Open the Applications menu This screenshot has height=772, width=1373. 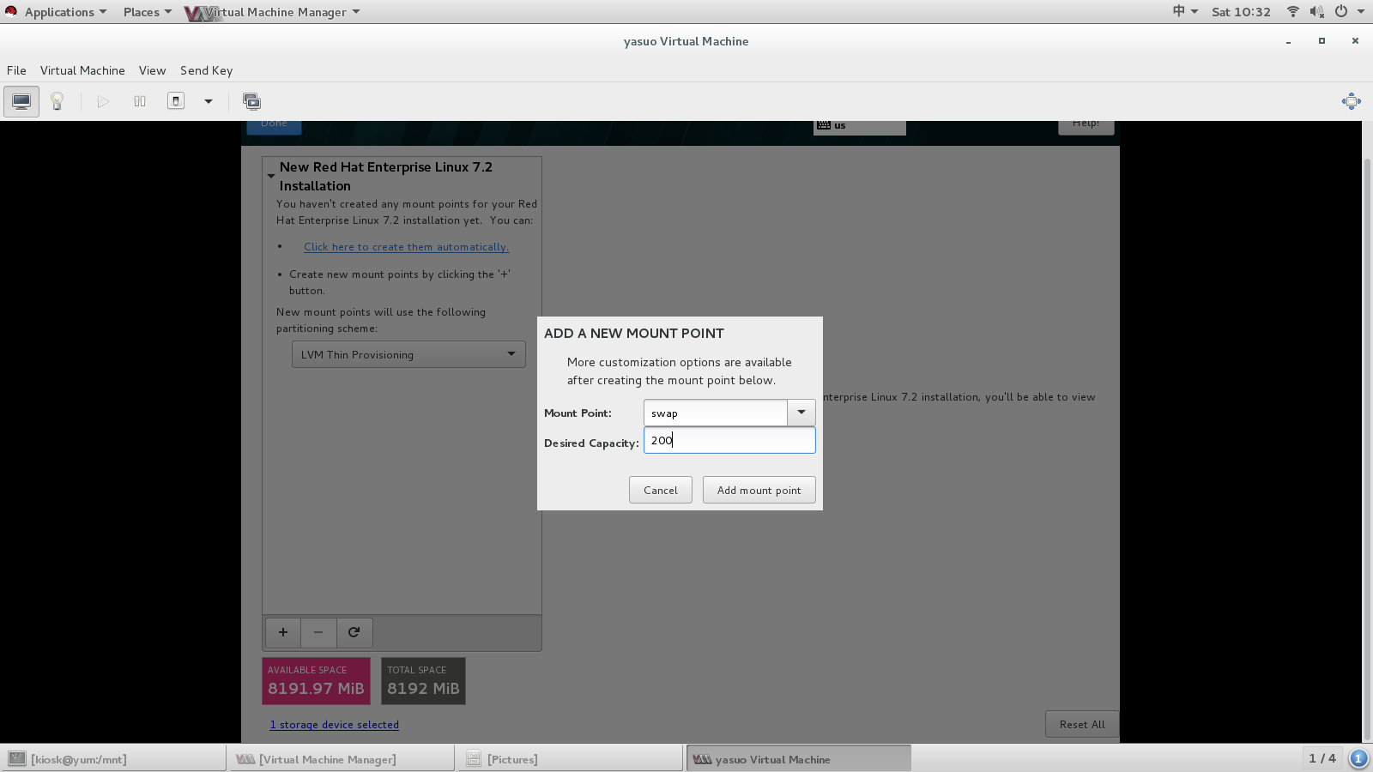point(65,11)
